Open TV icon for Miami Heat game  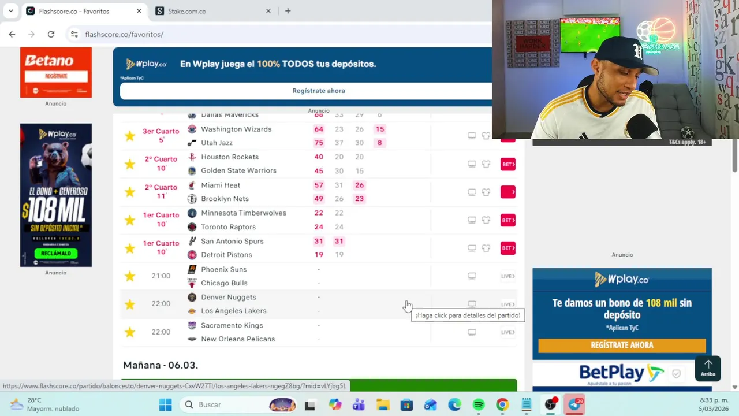[x=472, y=192]
